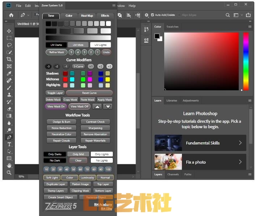
Task: Open the Zone System panel menu
Action: (114, 5)
